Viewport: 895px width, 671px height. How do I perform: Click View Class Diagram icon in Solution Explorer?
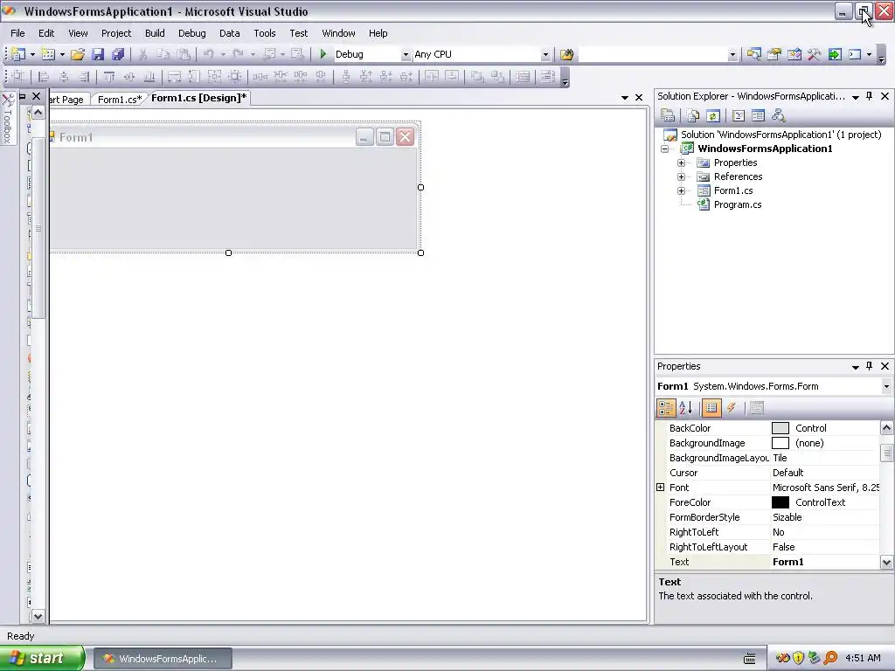tap(778, 116)
